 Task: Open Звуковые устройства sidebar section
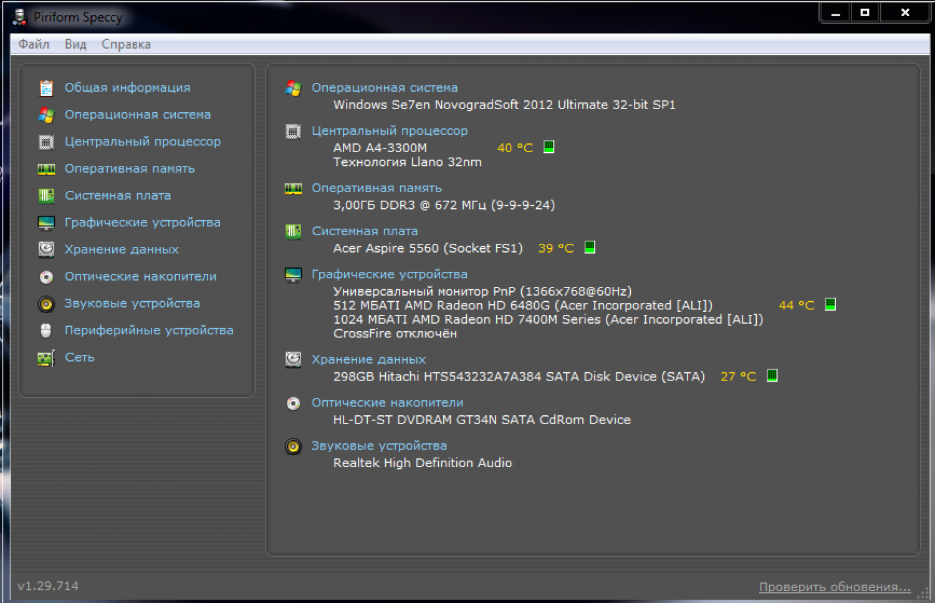pyautogui.click(x=132, y=304)
